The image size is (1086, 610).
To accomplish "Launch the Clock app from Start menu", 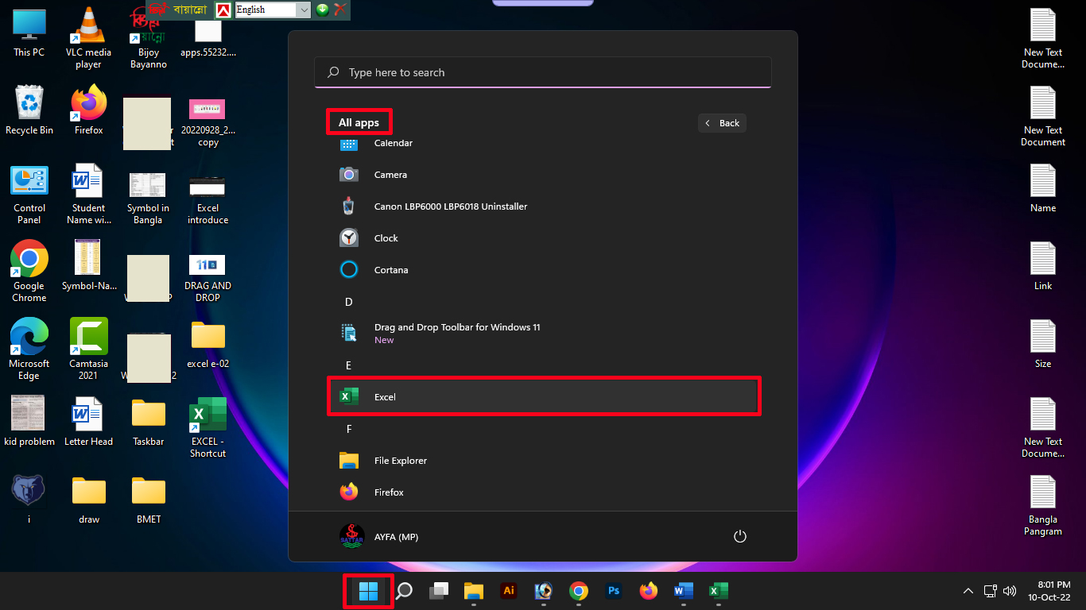I will pyautogui.click(x=544, y=238).
